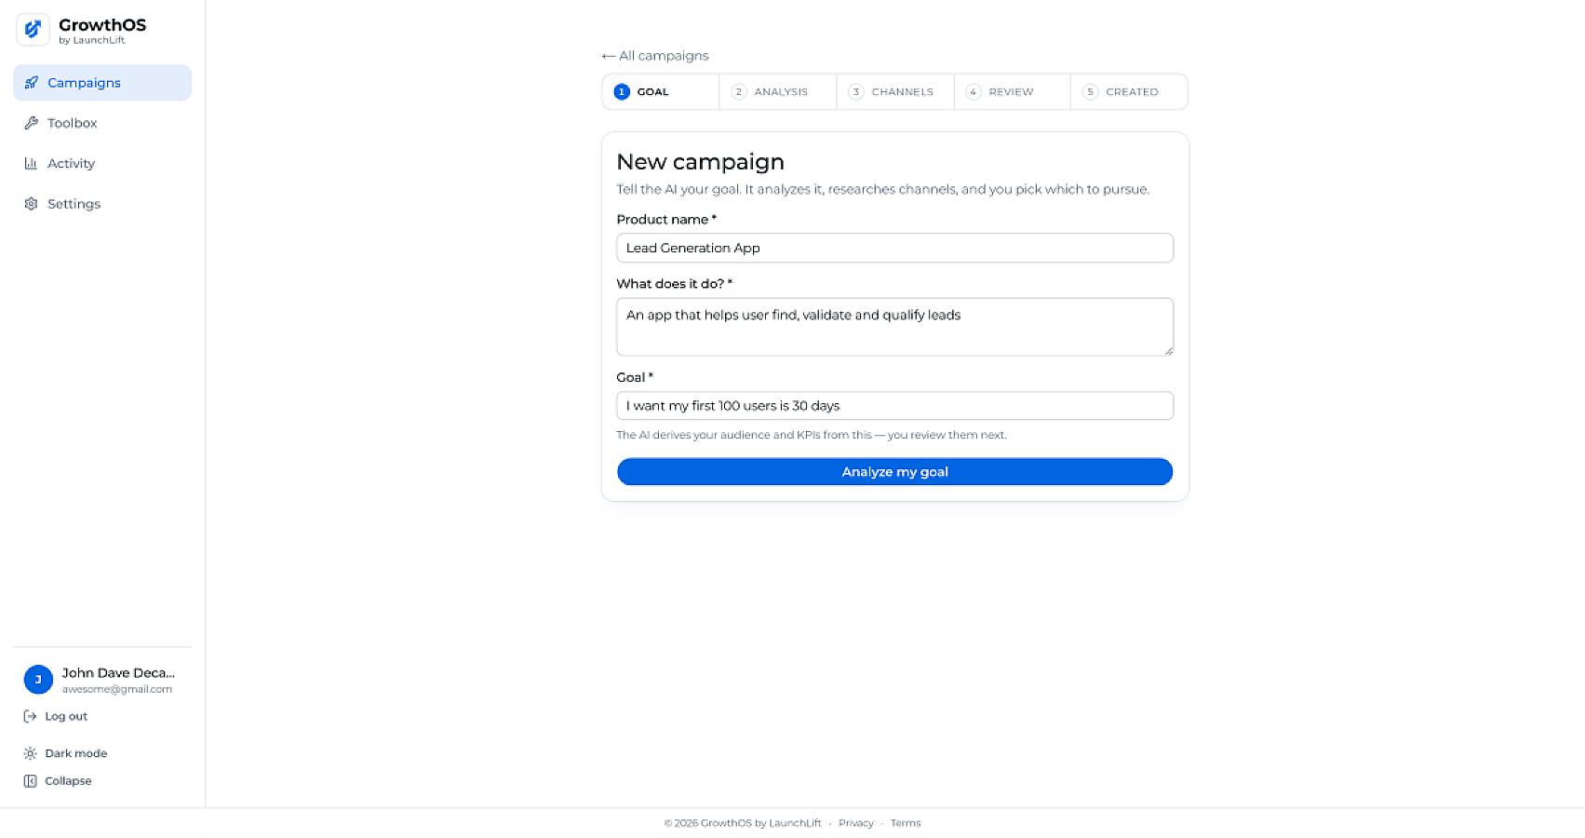Click the Product name input field
The width and height of the screenshot is (1585, 838).
(x=894, y=248)
